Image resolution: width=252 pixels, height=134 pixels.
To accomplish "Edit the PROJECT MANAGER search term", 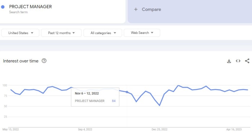I will 30,6.
